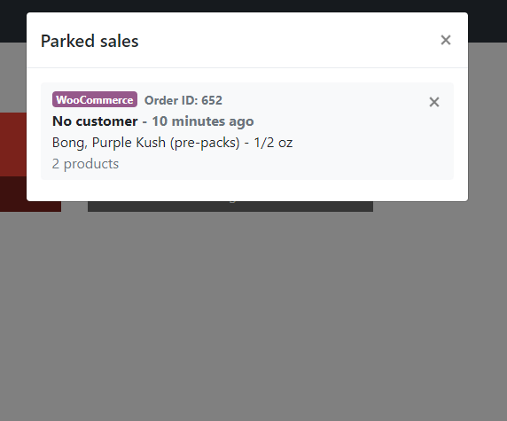
Task: Click the Parked sales heading
Action: (x=90, y=41)
